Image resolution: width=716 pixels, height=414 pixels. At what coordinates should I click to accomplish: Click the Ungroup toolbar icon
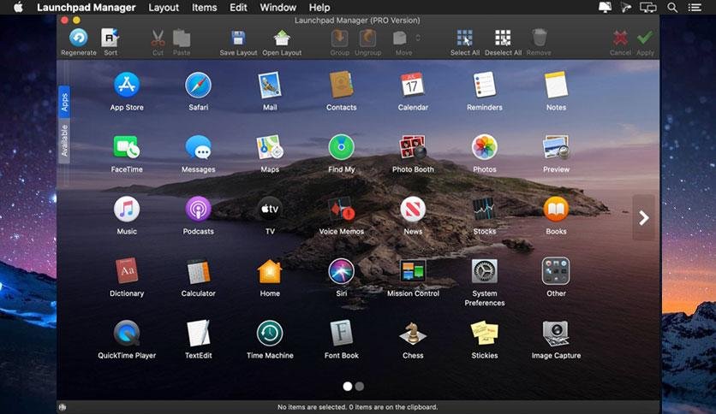[367, 38]
